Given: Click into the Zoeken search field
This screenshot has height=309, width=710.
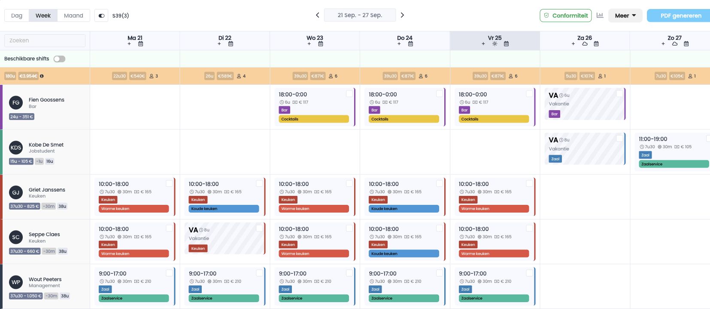Looking at the screenshot, I should pos(45,40).
